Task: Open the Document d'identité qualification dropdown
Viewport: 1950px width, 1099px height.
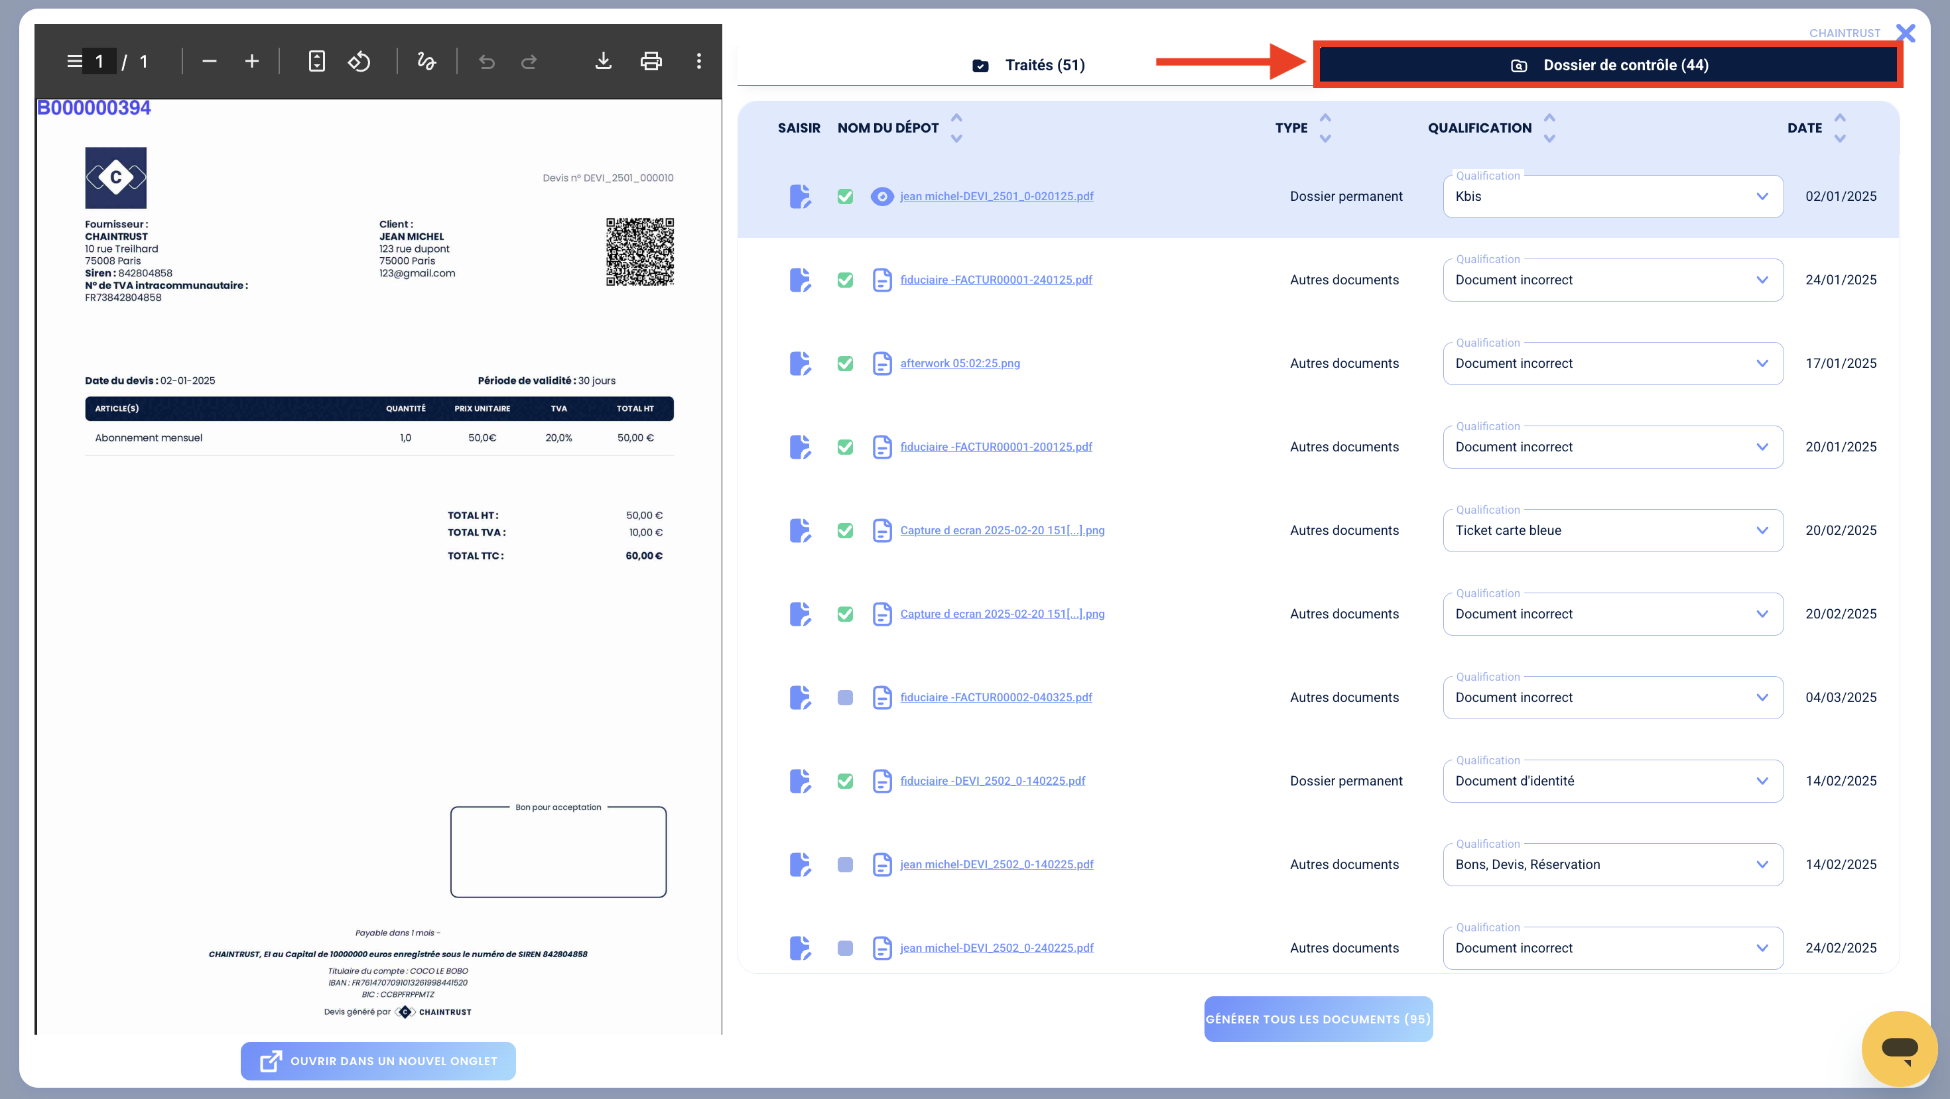Action: click(x=1612, y=781)
